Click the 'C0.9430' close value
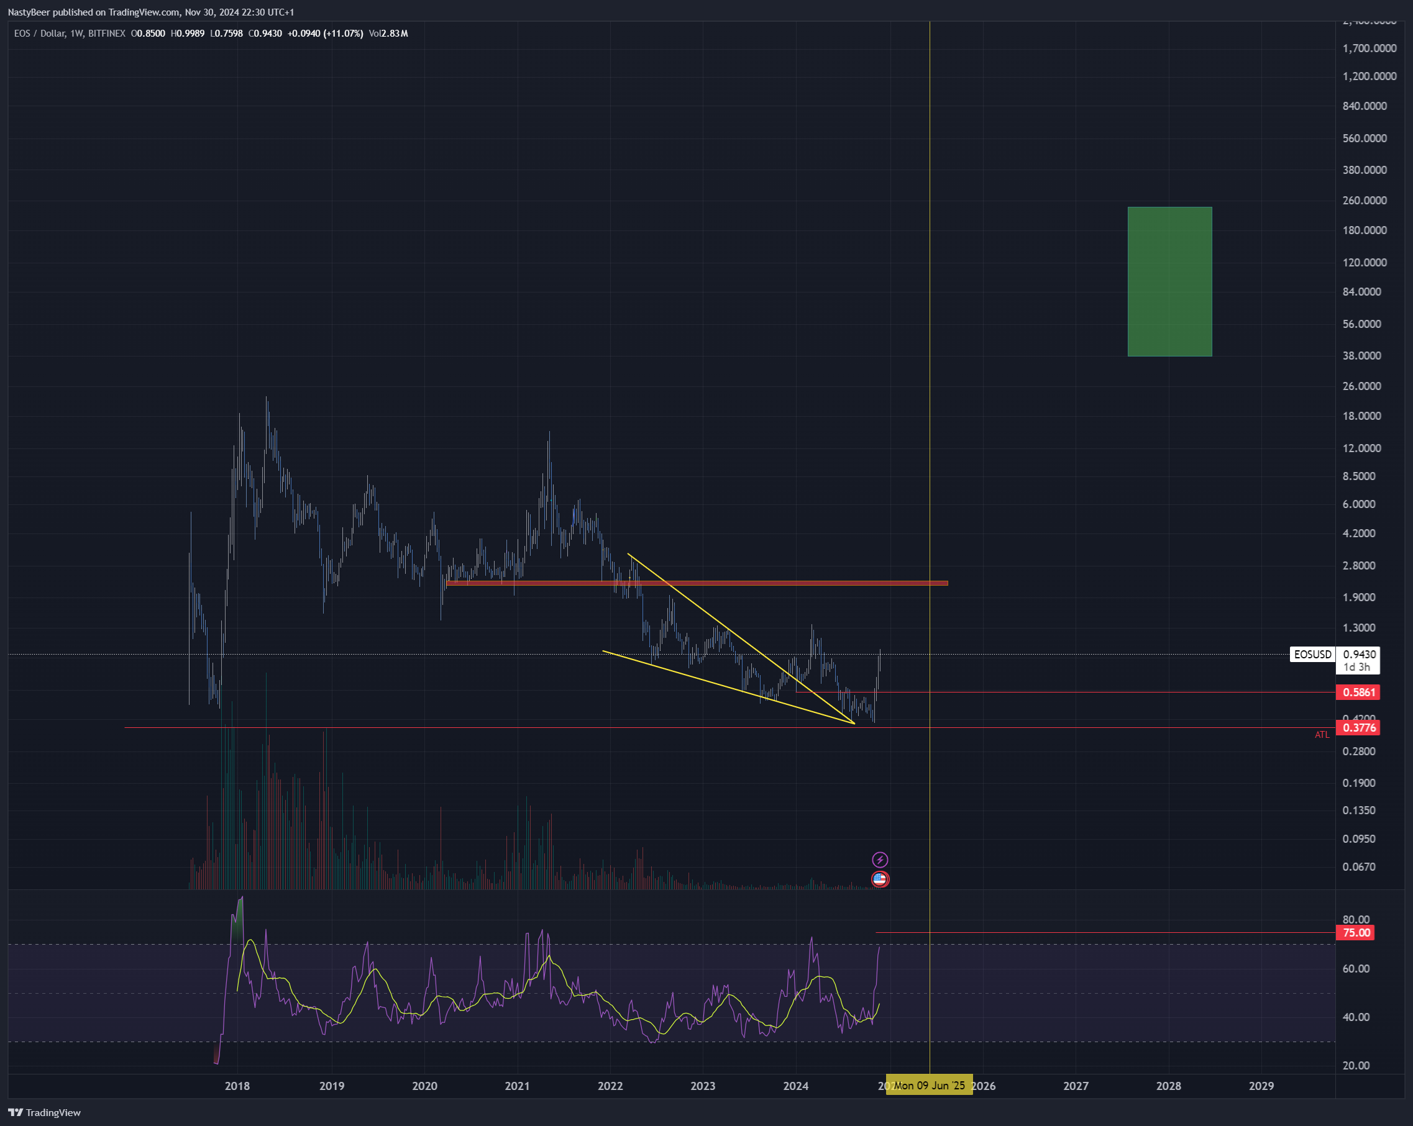 pyautogui.click(x=265, y=34)
